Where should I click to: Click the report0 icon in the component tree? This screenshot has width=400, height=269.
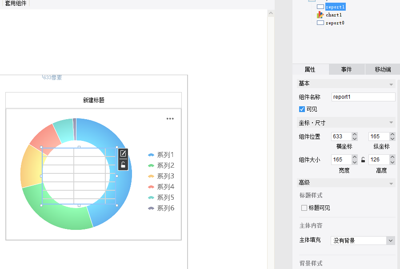tap(320, 23)
